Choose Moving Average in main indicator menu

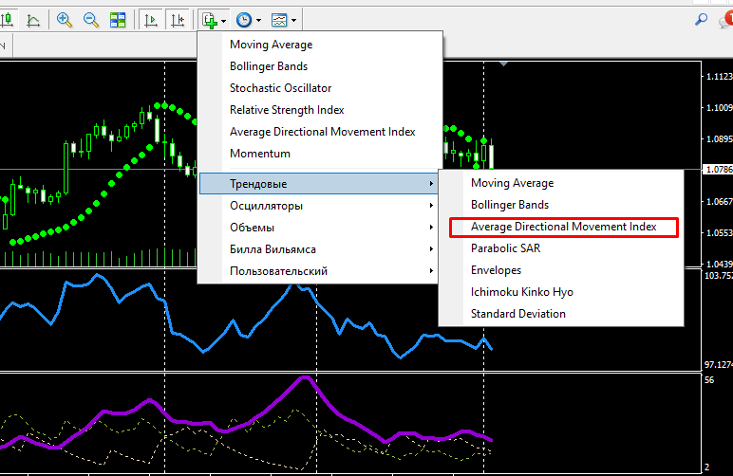[x=320, y=45]
